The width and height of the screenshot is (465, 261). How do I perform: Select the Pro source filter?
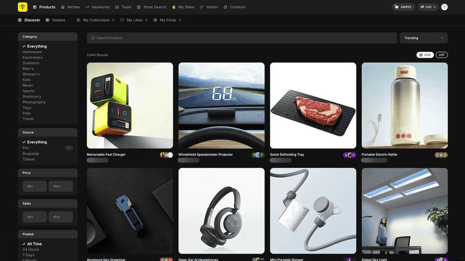pyautogui.click(x=25, y=148)
